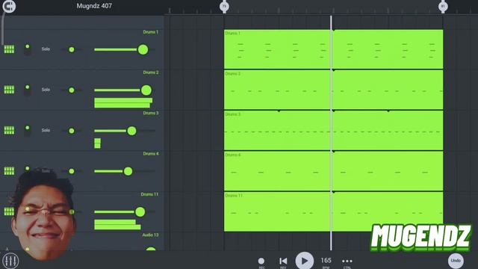The image size is (478, 269).
Task: Select the Drums 4 clip in playlist
Action: pyautogui.click(x=334, y=171)
